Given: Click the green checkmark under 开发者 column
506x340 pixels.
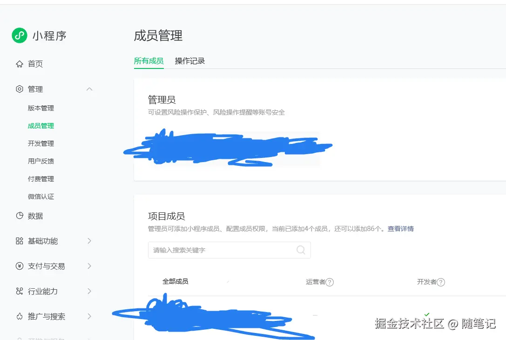Looking at the screenshot, I should click(427, 315).
